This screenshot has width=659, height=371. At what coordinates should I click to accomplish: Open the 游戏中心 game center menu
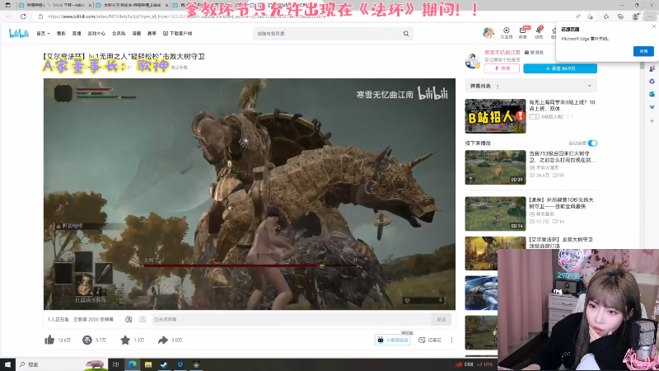(x=96, y=33)
